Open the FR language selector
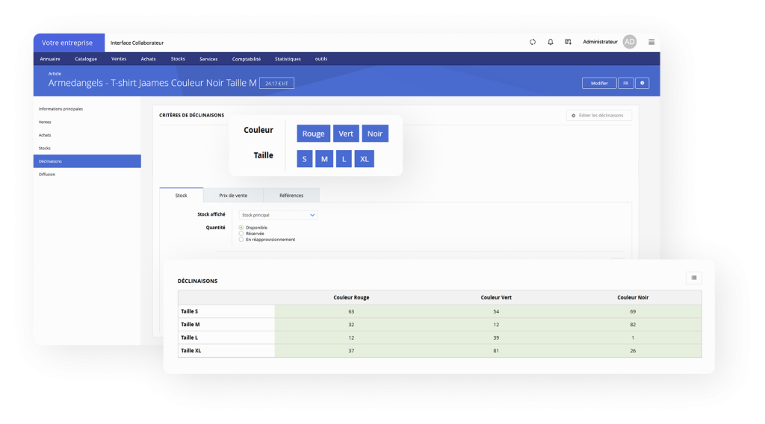The height and width of the screenshot is (424, 765). (x=626, y=83)
